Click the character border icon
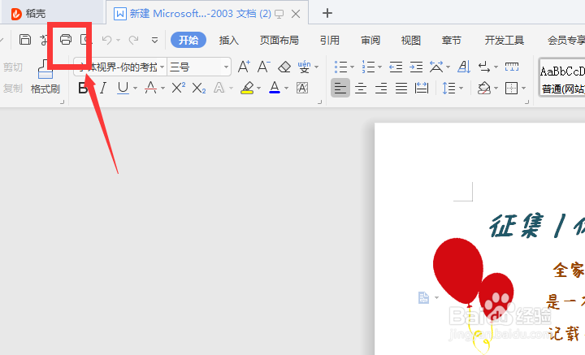The image size is (585, 355). click(x=302, y=88)
